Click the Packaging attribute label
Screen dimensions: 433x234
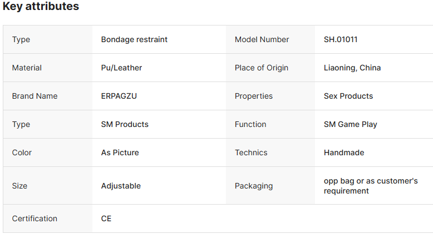[x=254, y=186]
